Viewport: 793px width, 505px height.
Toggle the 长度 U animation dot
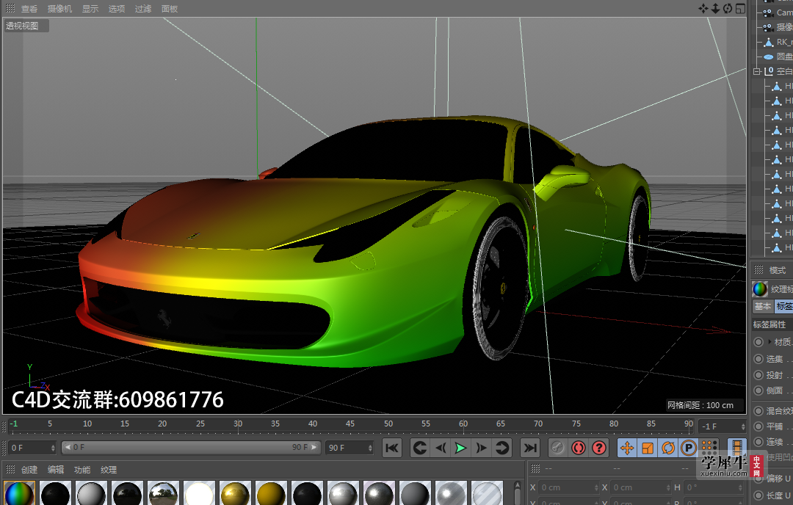tap(758, 496)
